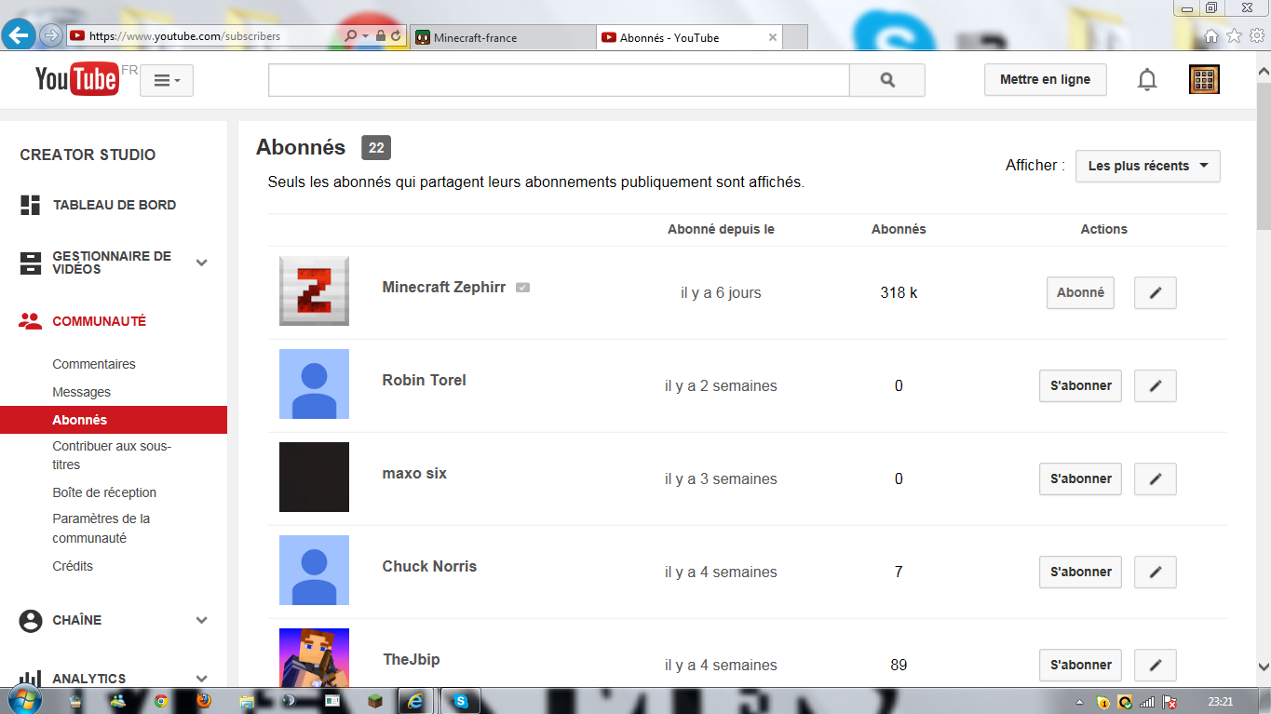Click the pencil icon for Minecraft Zephirr

point(1155,292)
